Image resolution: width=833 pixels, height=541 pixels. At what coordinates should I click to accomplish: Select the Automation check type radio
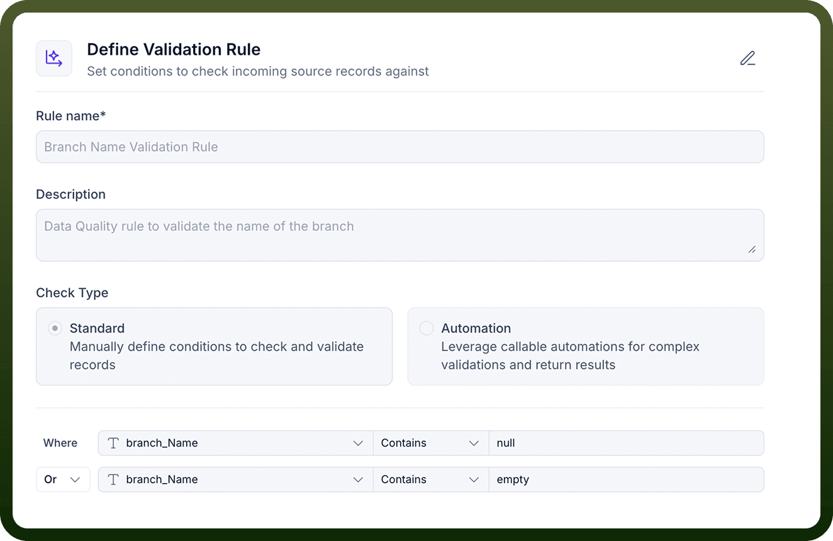point(427,328)
